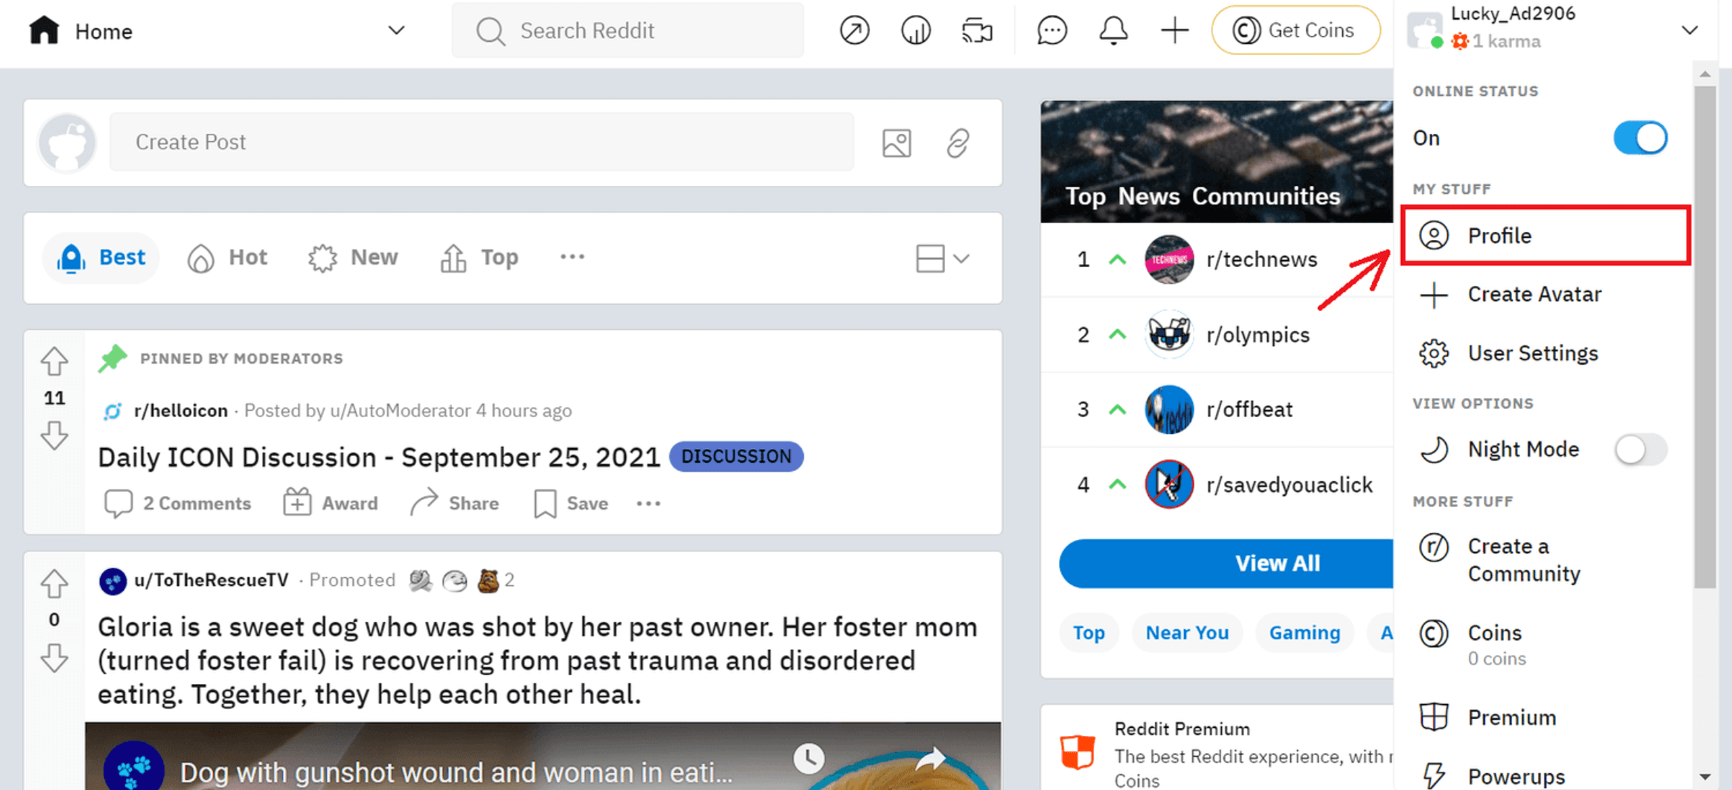Click the Search Reddit magnifier icon

pyautogui.click(x=491, y=31)
